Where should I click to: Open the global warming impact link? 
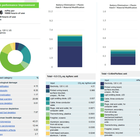coord(6,99)
